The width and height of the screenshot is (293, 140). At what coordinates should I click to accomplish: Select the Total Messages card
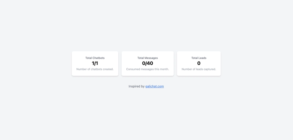148,63
